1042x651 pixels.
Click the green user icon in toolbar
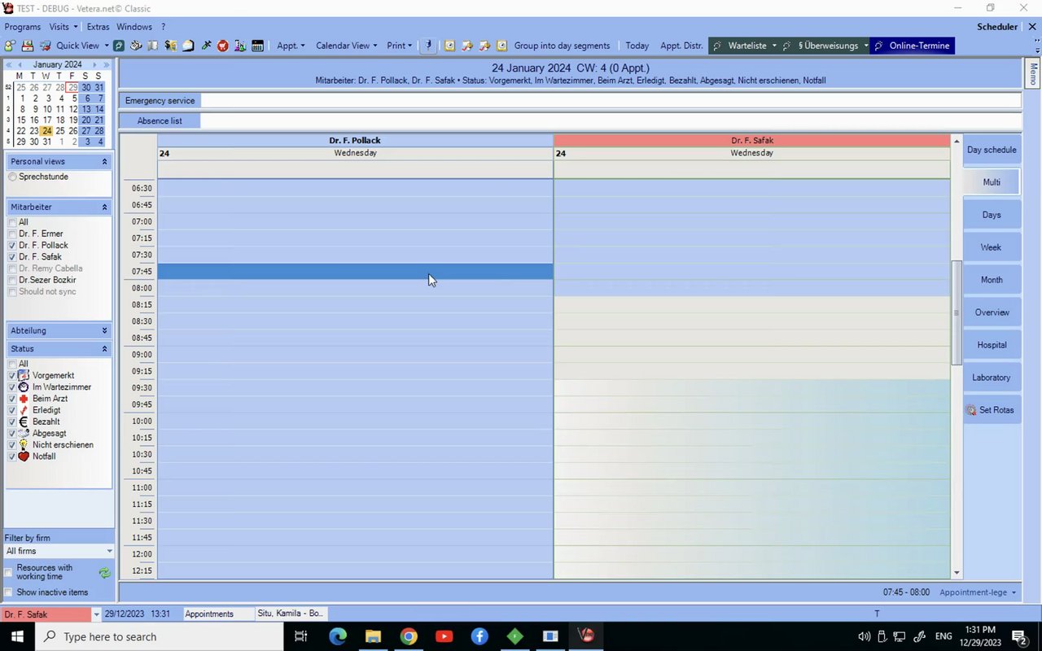tap(10, 46)
